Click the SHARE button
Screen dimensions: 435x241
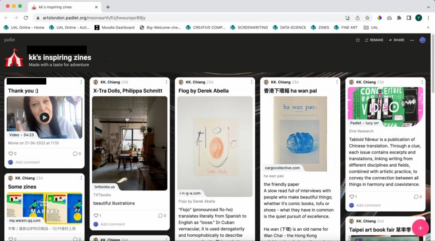[396, 40]
